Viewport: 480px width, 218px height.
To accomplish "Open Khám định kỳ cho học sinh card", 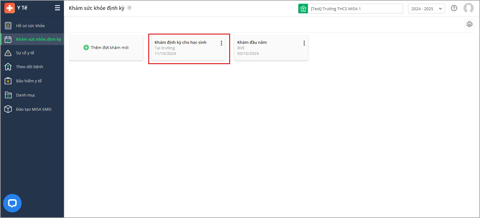I will tap(188, 48).
